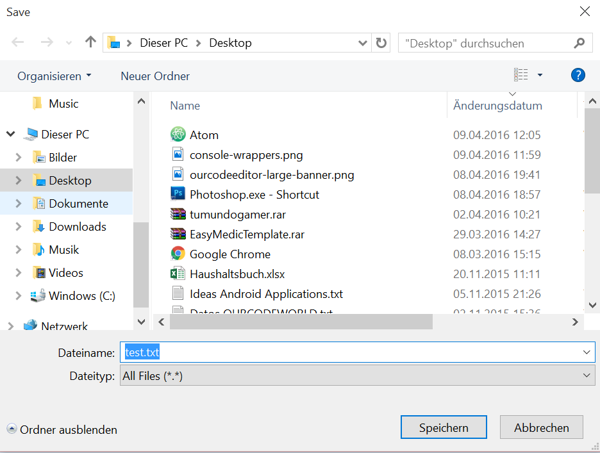Open more view options dropdown arrow
Screen dimensions: 600x453
point(540,75)
